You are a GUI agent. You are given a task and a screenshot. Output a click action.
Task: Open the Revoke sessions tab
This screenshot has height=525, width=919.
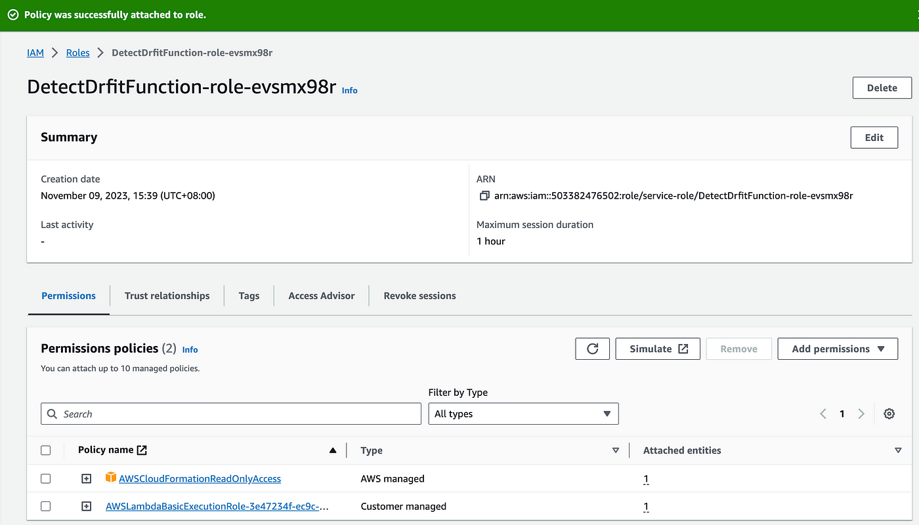tap(420, 296)
